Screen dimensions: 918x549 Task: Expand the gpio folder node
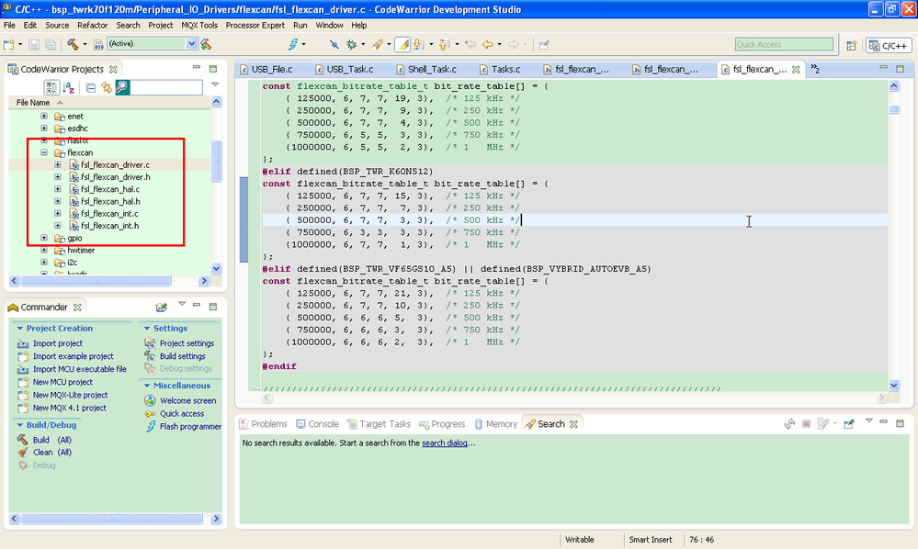(44, 238)
